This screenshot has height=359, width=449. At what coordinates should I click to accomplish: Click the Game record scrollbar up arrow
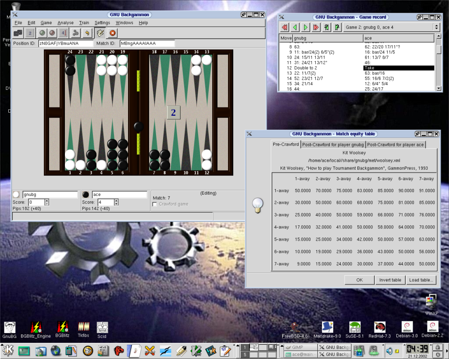(x=438, y=36)
